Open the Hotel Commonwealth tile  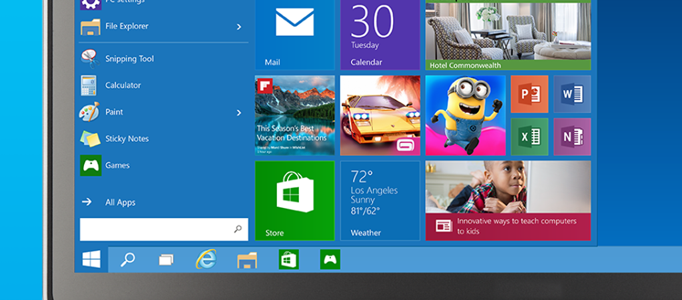click(508, 35)
